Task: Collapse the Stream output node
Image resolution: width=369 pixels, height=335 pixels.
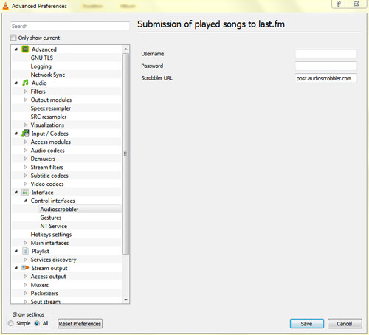Action: (x=16, y=268)
